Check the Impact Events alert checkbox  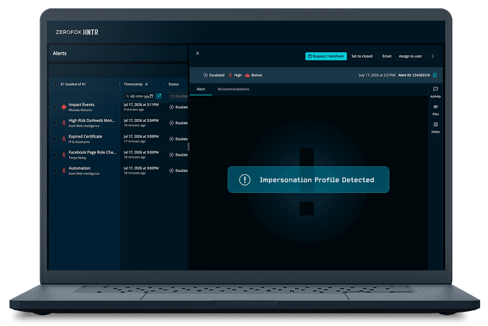[x=55, y=107]
